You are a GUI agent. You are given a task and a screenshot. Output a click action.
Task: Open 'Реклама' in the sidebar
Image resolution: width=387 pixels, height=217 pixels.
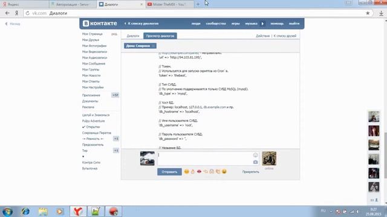coord(88,107)
